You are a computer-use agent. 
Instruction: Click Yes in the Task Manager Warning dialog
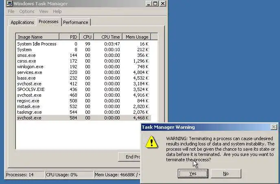click(193, 173)
